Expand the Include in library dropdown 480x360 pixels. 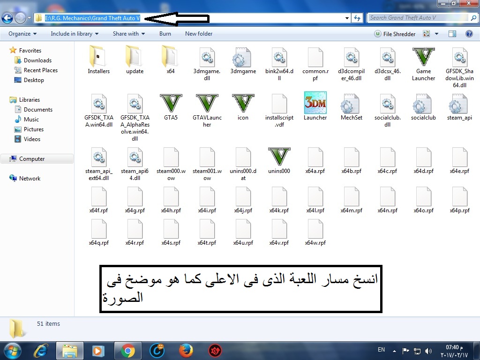pyautogui.click(x=75, y=34)
